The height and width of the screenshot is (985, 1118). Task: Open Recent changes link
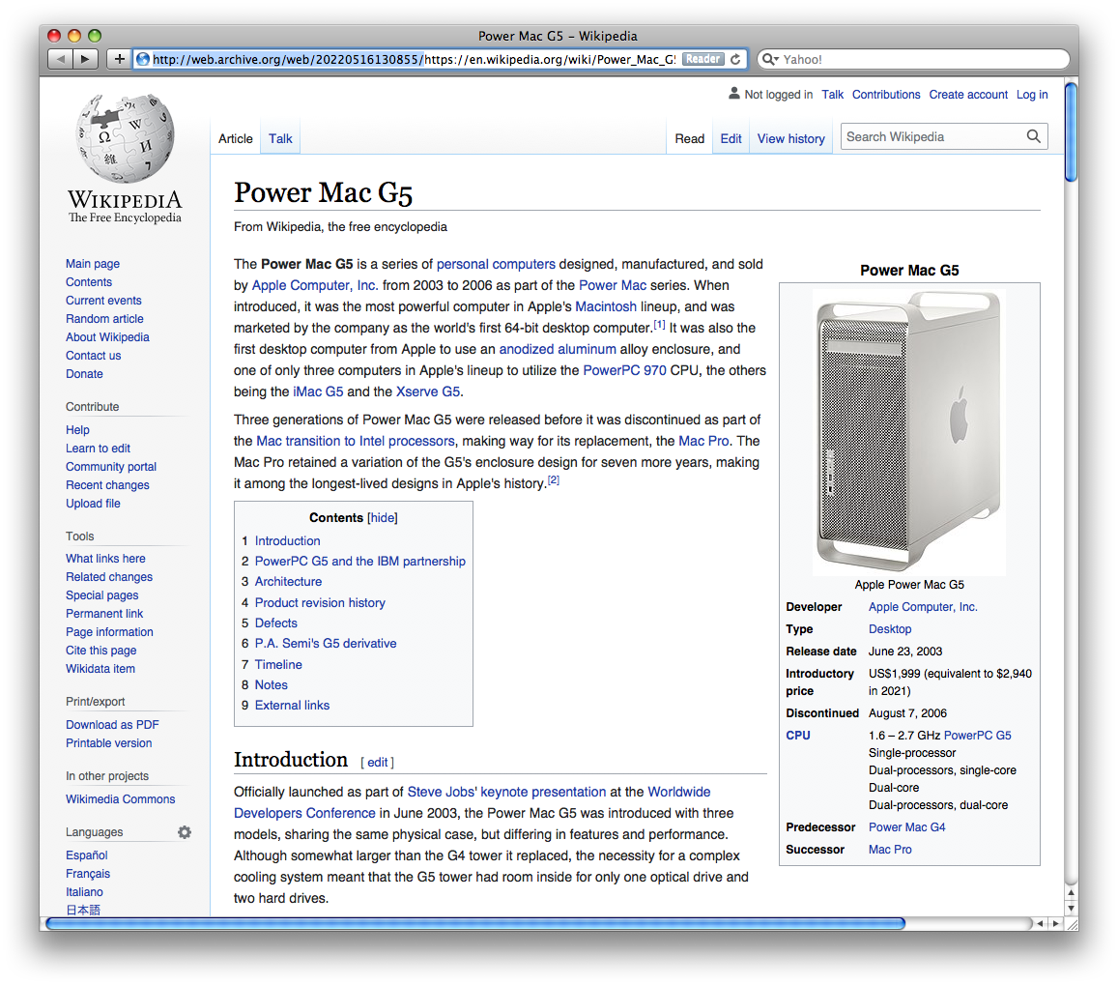107,485
